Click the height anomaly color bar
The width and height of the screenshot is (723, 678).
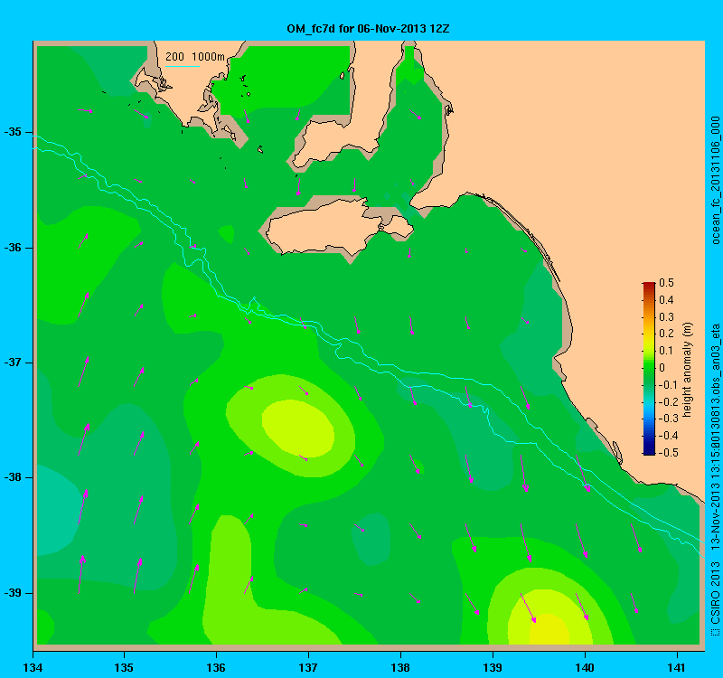point(649,369)
